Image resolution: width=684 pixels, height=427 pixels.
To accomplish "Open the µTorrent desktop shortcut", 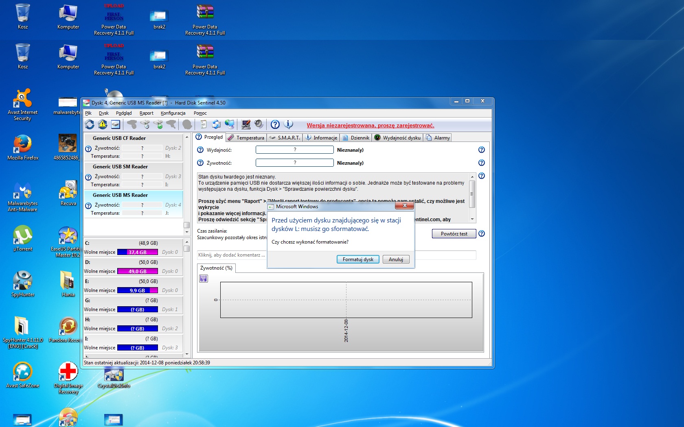I will (x=23, y=238).
